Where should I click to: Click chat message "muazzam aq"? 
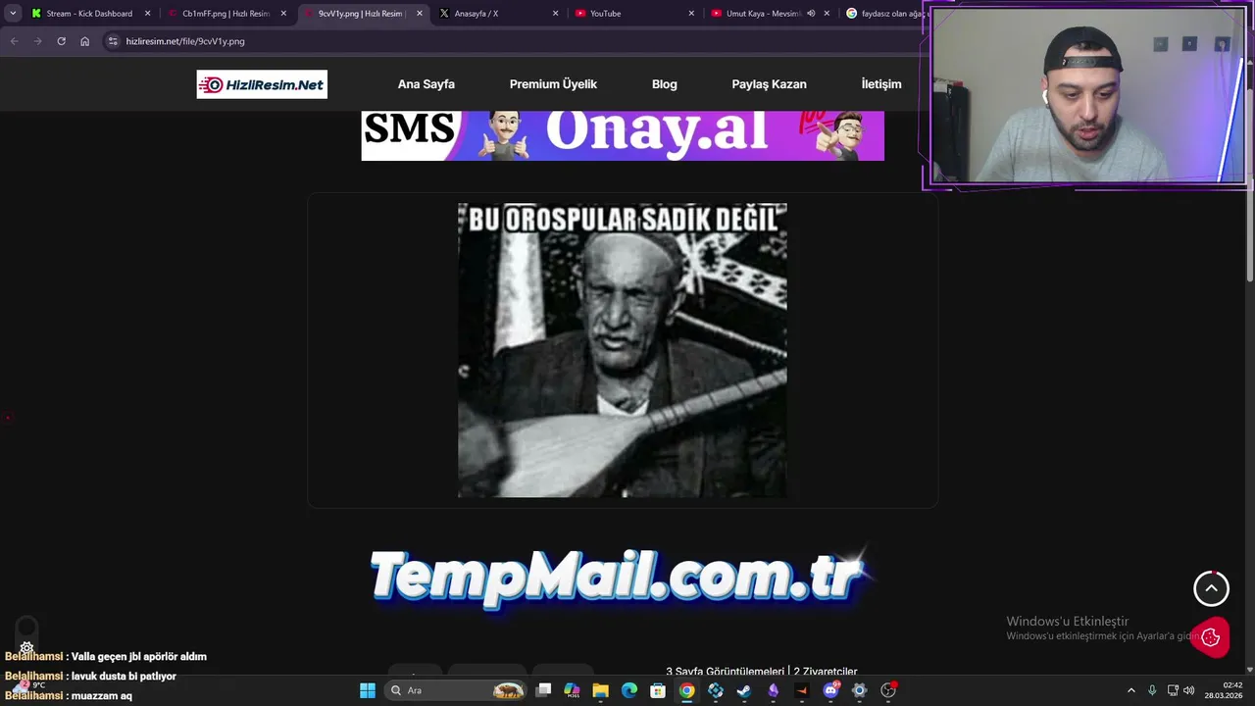coord(102,696)
